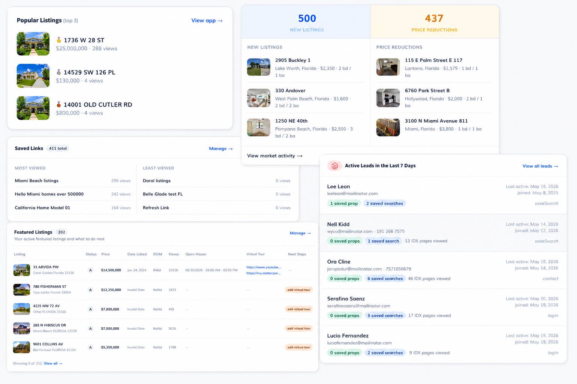
Task: Open the California Home Model 01 saved link
Action: [42, 208]
